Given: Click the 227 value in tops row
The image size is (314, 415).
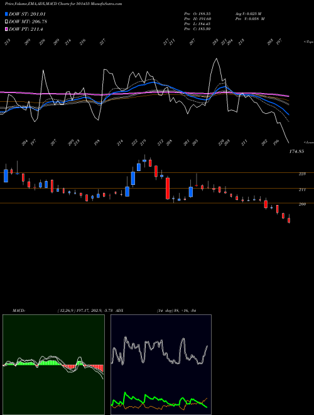Looking at the screenshot, I should pos(102,42).
